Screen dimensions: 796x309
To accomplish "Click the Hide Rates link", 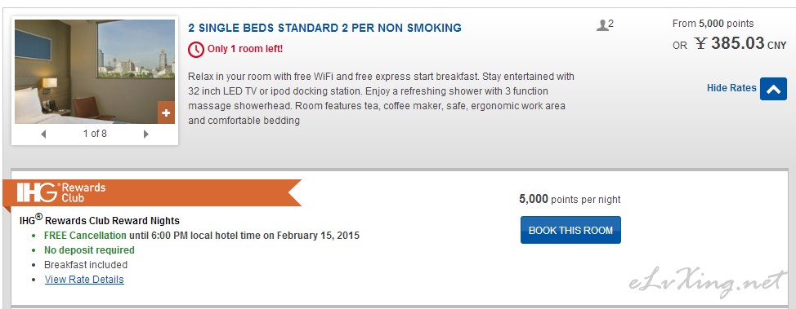I will tap(731, 88).
